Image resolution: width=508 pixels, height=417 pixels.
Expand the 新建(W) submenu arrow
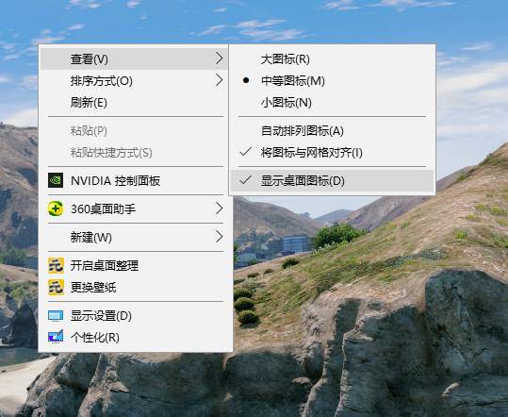(220, 237)
